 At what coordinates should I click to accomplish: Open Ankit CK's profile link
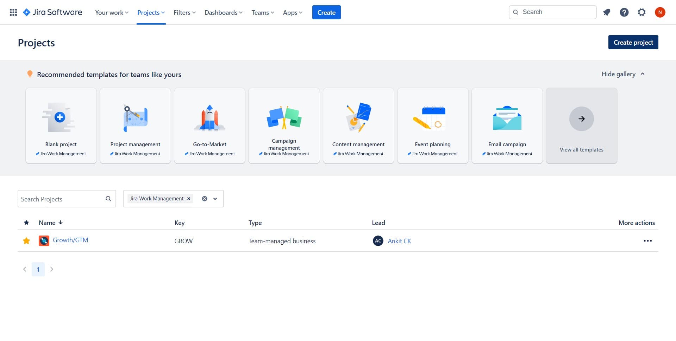click(x=399, y=241)
